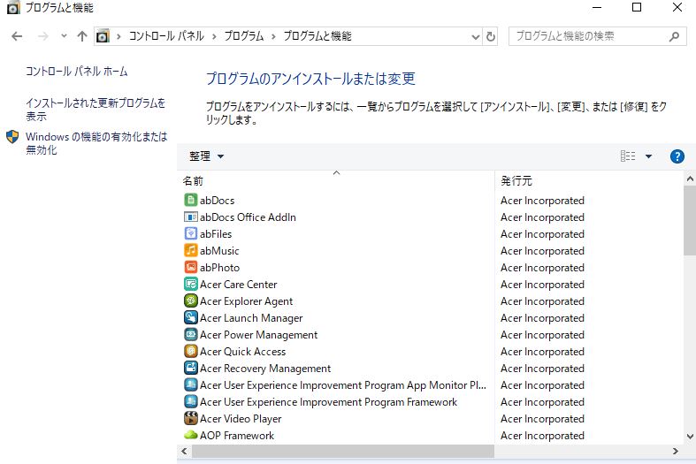Select the Acer Care Center icon
The height and width of the screenshot is (464, 696).
point(190,285)
